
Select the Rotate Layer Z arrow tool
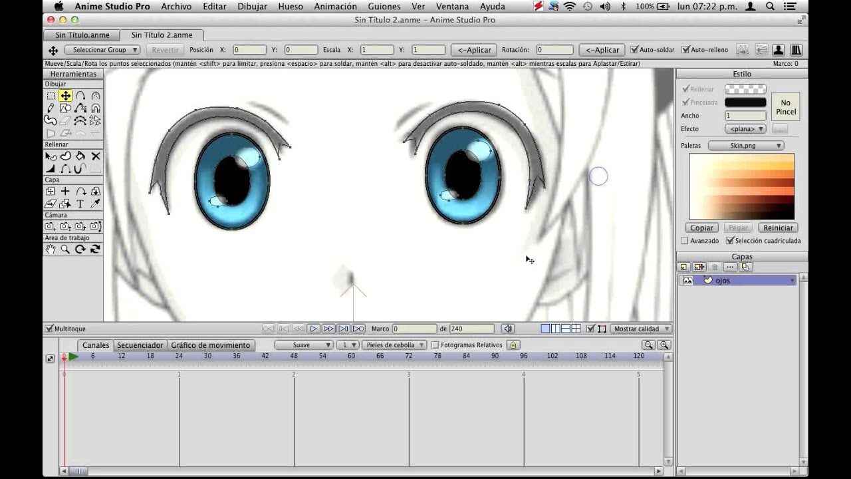[80, 192]
